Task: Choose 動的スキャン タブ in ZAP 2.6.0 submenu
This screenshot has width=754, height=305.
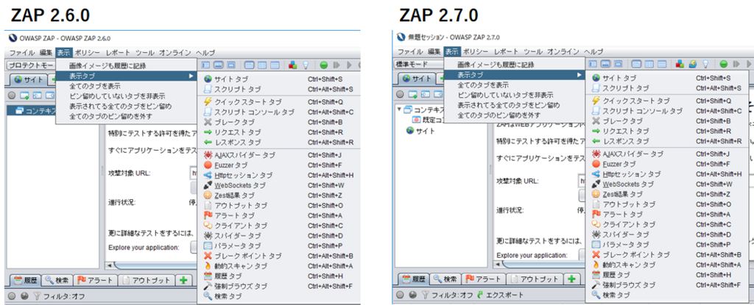Action: [278, 266]
